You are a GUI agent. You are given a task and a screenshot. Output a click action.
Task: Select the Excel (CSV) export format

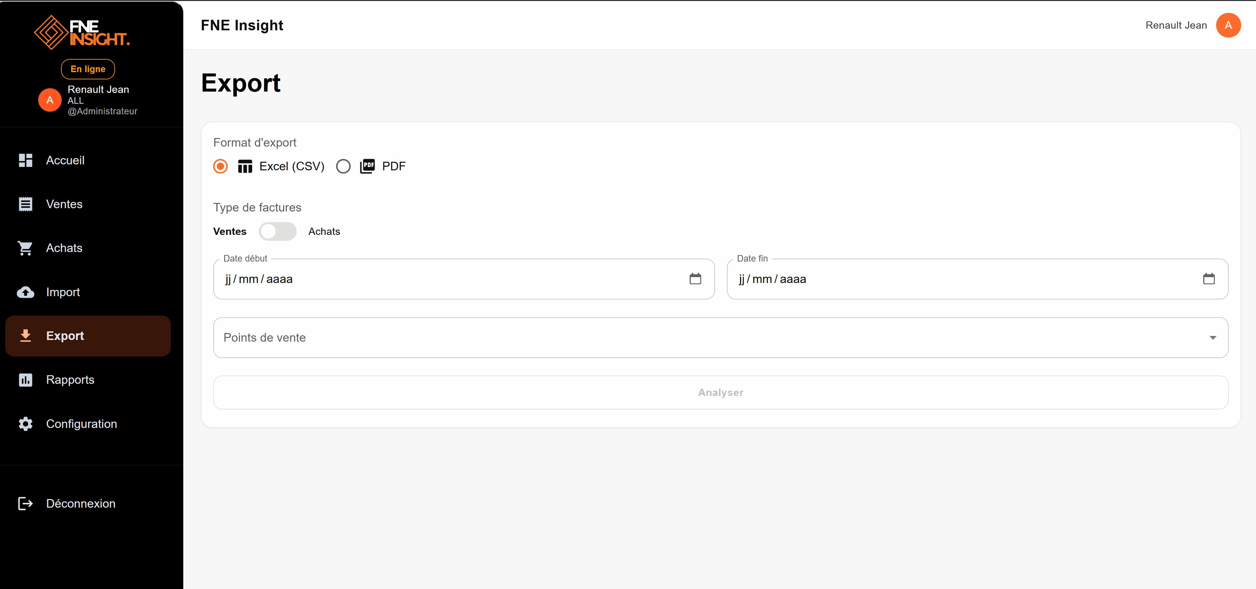click(x=221, y=166)
